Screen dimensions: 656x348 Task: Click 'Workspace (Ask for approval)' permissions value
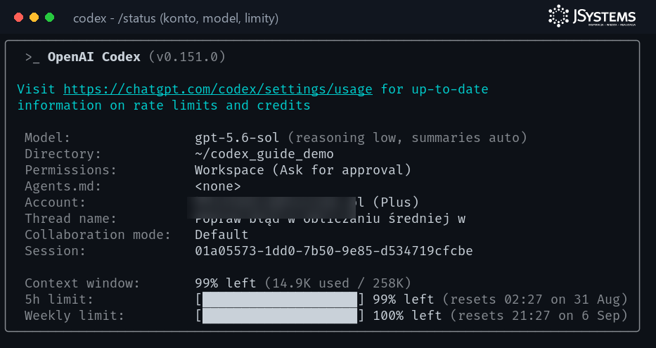click(x=303, y=170)
